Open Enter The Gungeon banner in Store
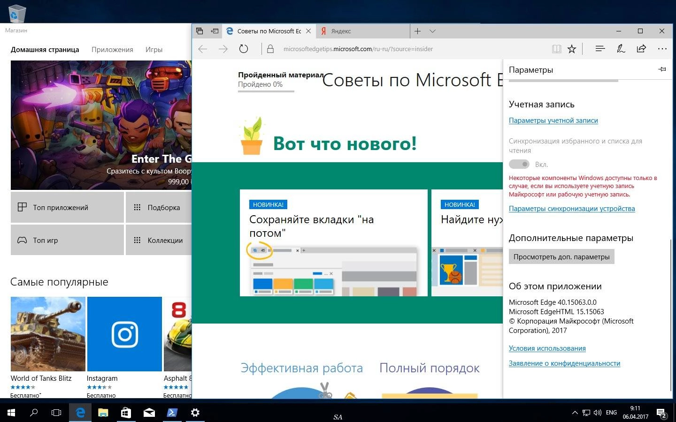This screenshot has width=676, height=422. 101,125
